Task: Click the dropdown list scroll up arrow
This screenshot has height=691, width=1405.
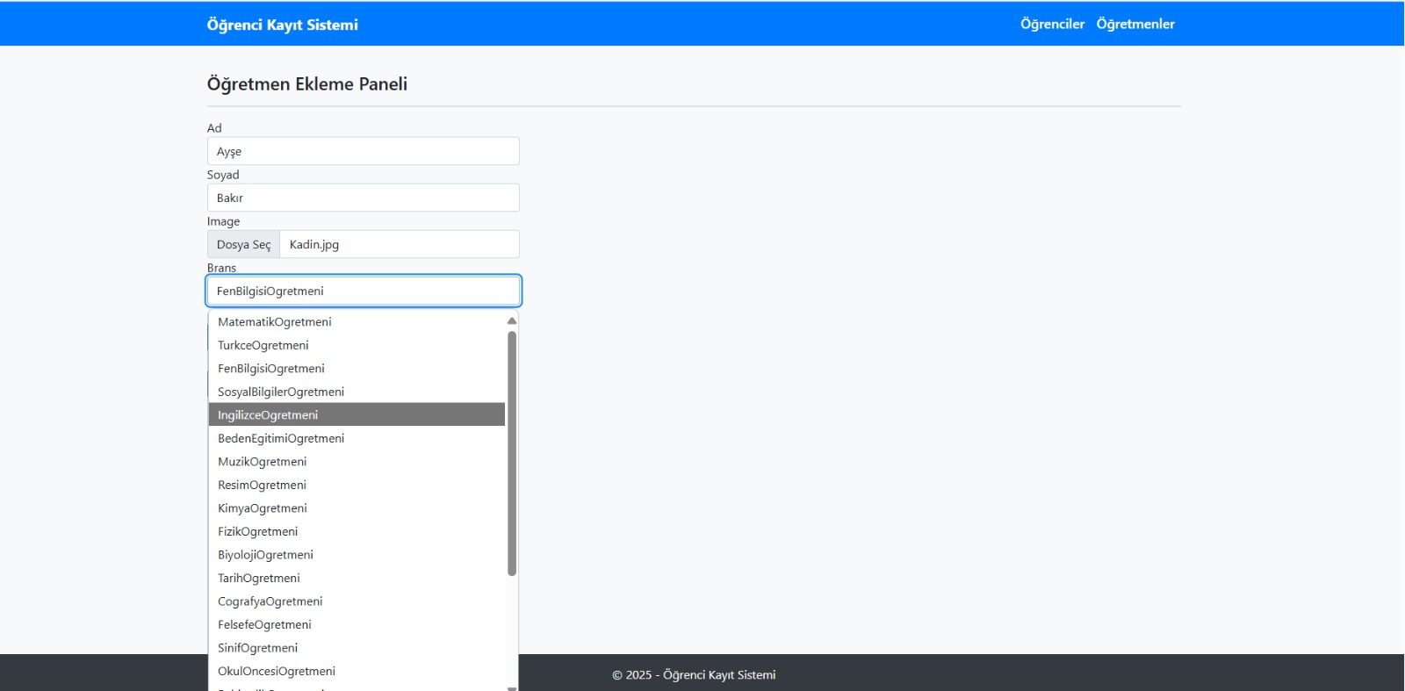Action: click(512, 320)
